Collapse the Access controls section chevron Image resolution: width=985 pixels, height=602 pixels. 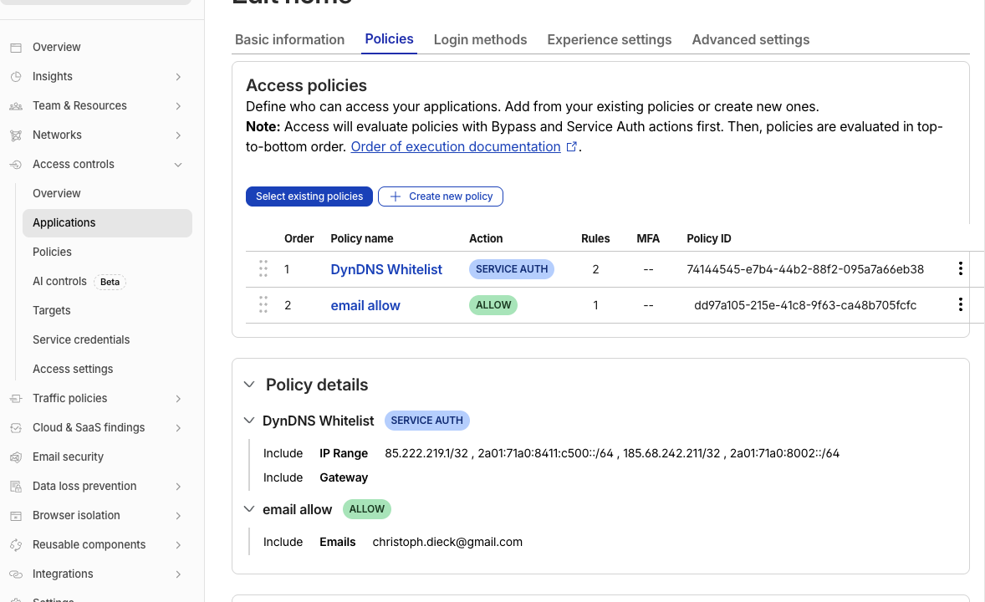[178, 165]
